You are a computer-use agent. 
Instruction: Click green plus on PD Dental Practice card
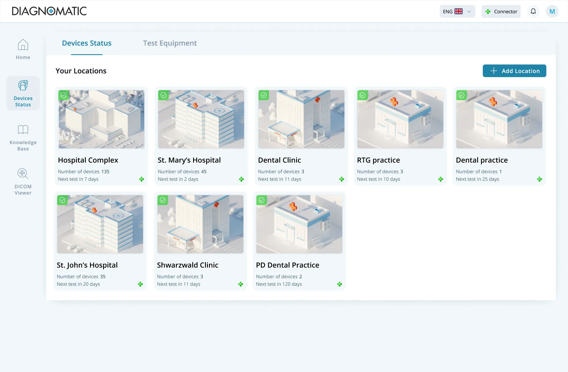click(339, 284)
